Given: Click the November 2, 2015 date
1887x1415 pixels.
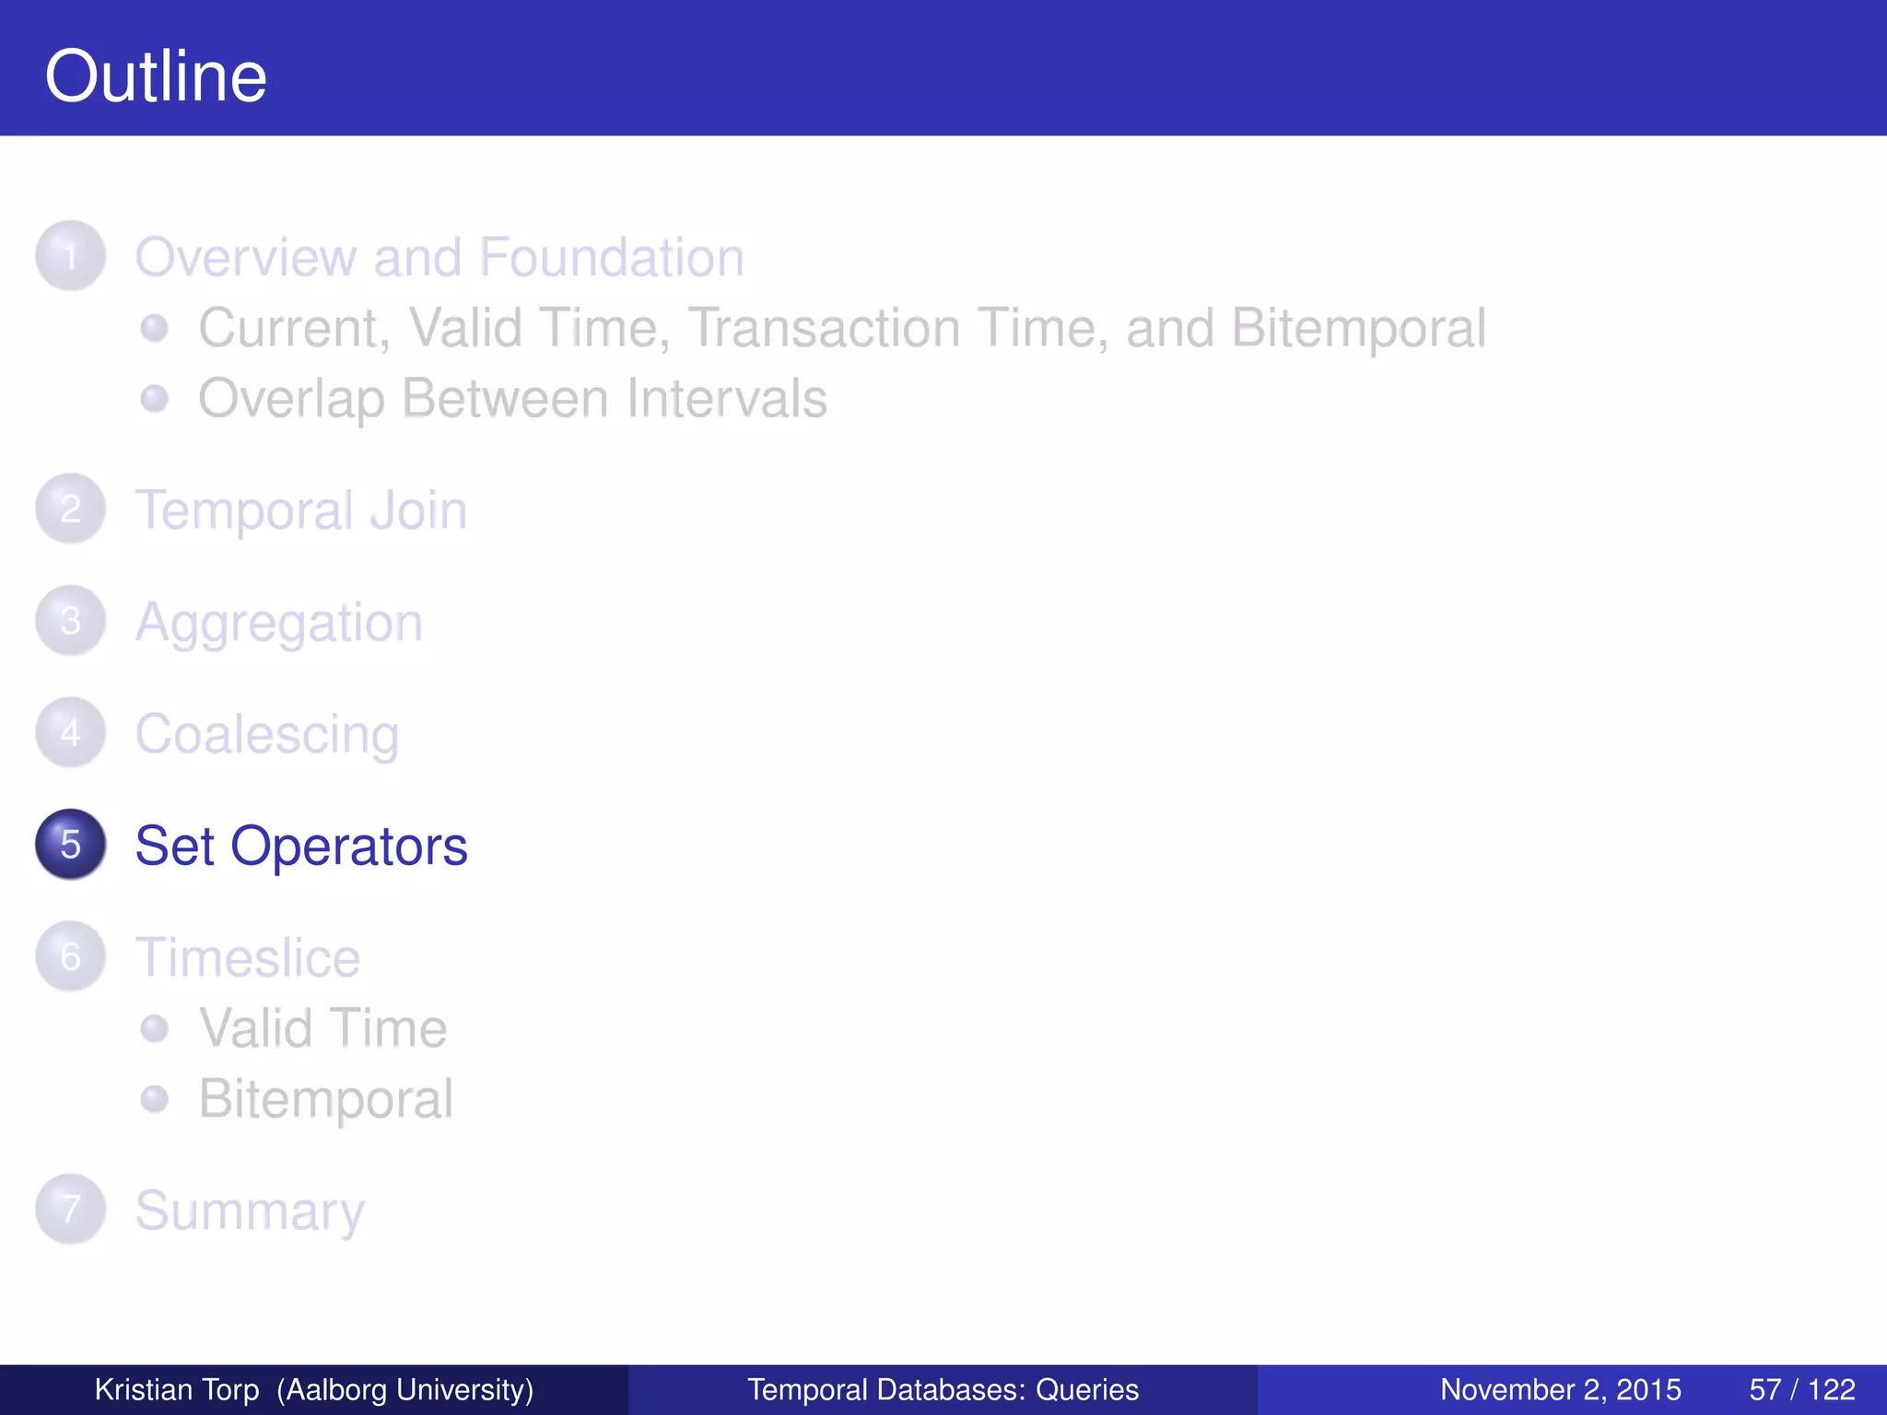Looking at the screenshot, I should tap(1561, 1389).
